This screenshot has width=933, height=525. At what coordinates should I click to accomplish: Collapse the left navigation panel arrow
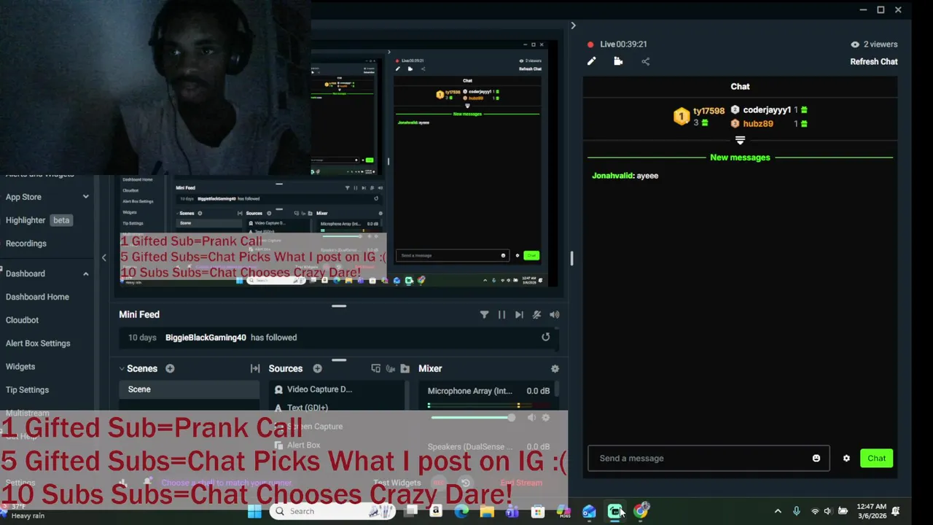104,257
